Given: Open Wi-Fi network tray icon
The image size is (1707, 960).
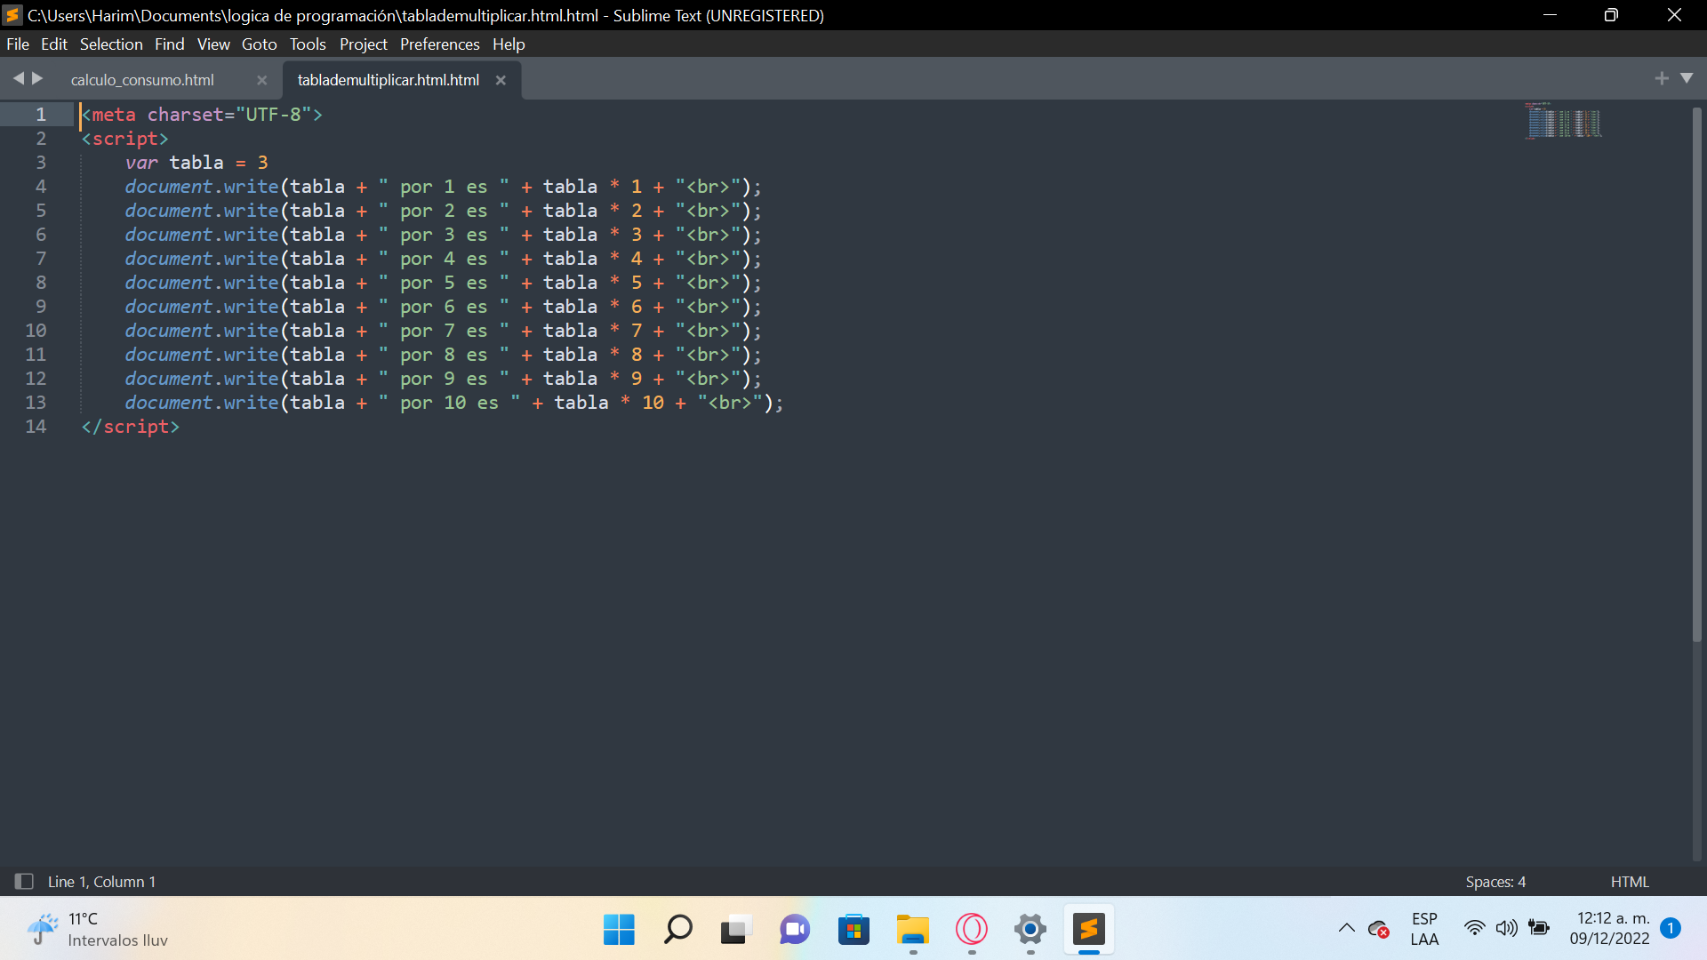Looking at the screenshot, I should pyautogui.click(x=1474, y=929).
